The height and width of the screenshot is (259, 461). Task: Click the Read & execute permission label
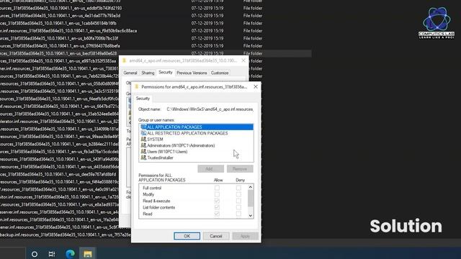(156, 201)
